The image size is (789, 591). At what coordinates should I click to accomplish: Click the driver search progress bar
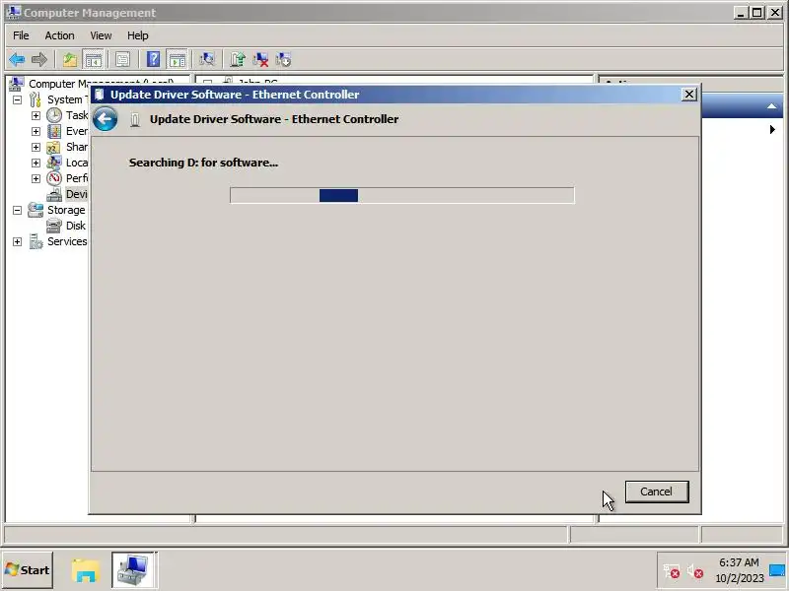tap(402, 195)
